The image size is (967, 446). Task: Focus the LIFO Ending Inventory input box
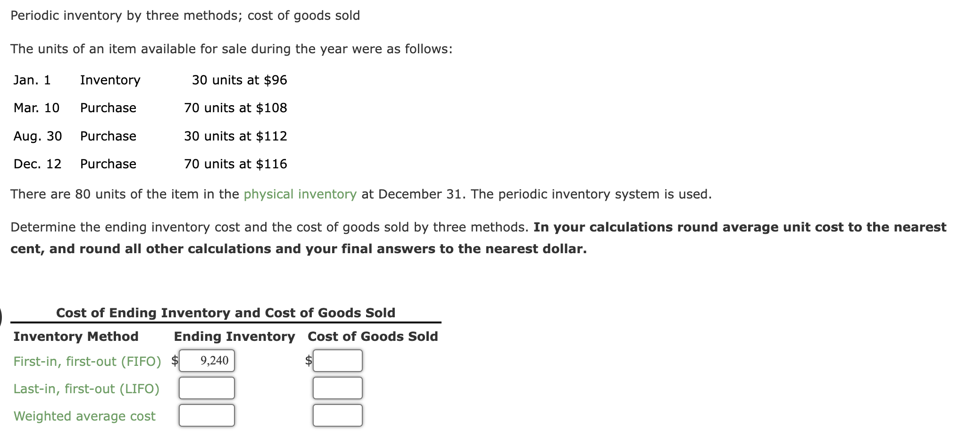[x=207, y=388]
